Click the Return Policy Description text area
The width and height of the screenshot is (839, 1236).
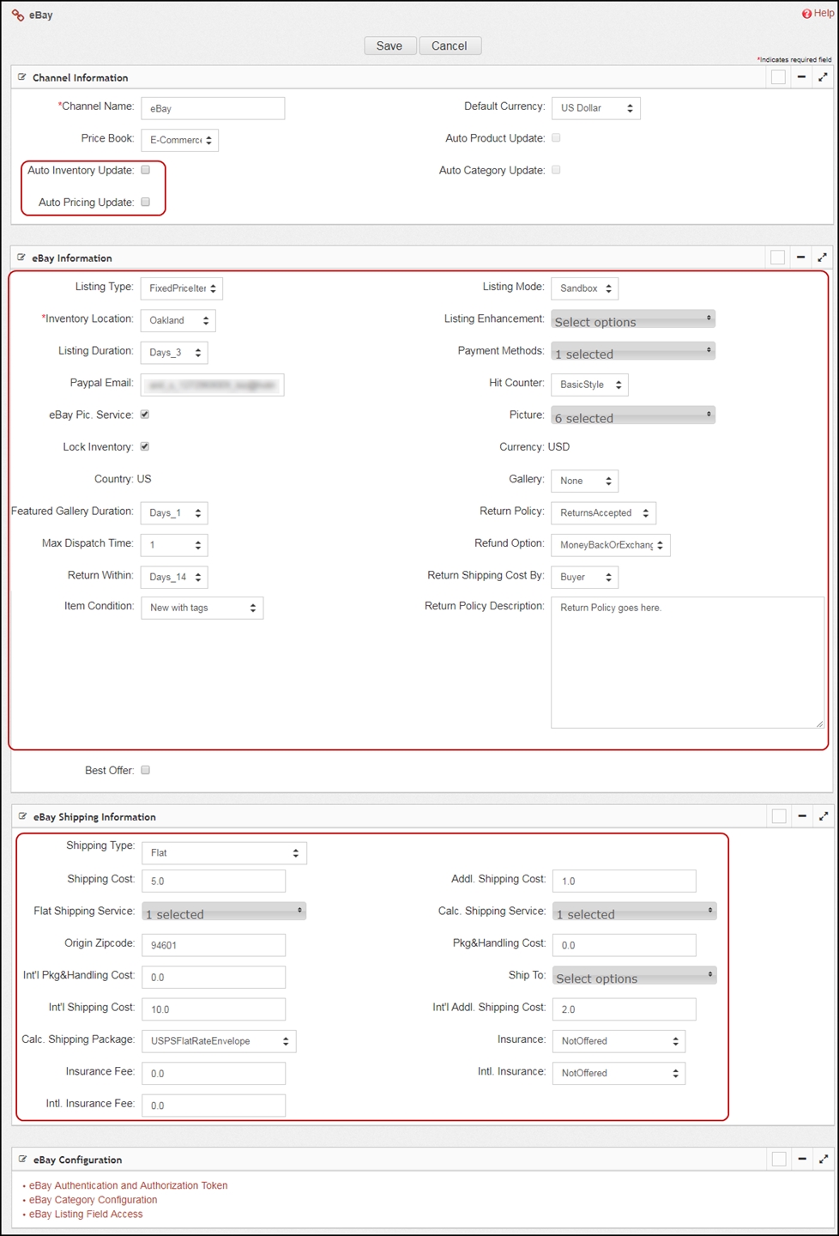pyautogui.click(x=688, y=663)
